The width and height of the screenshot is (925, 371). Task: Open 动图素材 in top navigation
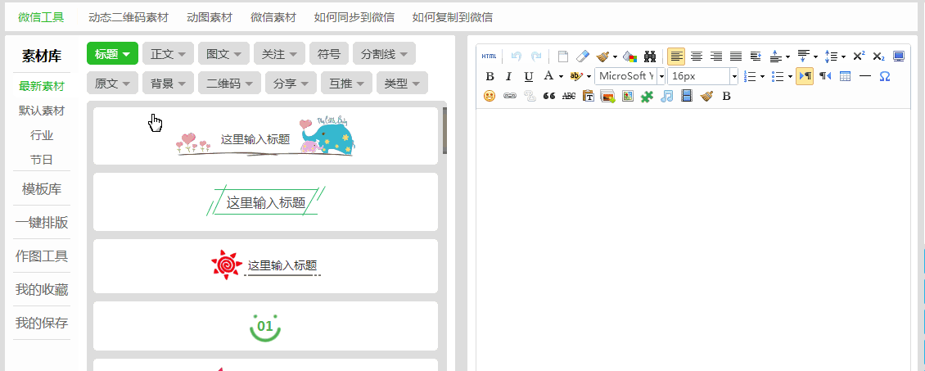point(210,17)
